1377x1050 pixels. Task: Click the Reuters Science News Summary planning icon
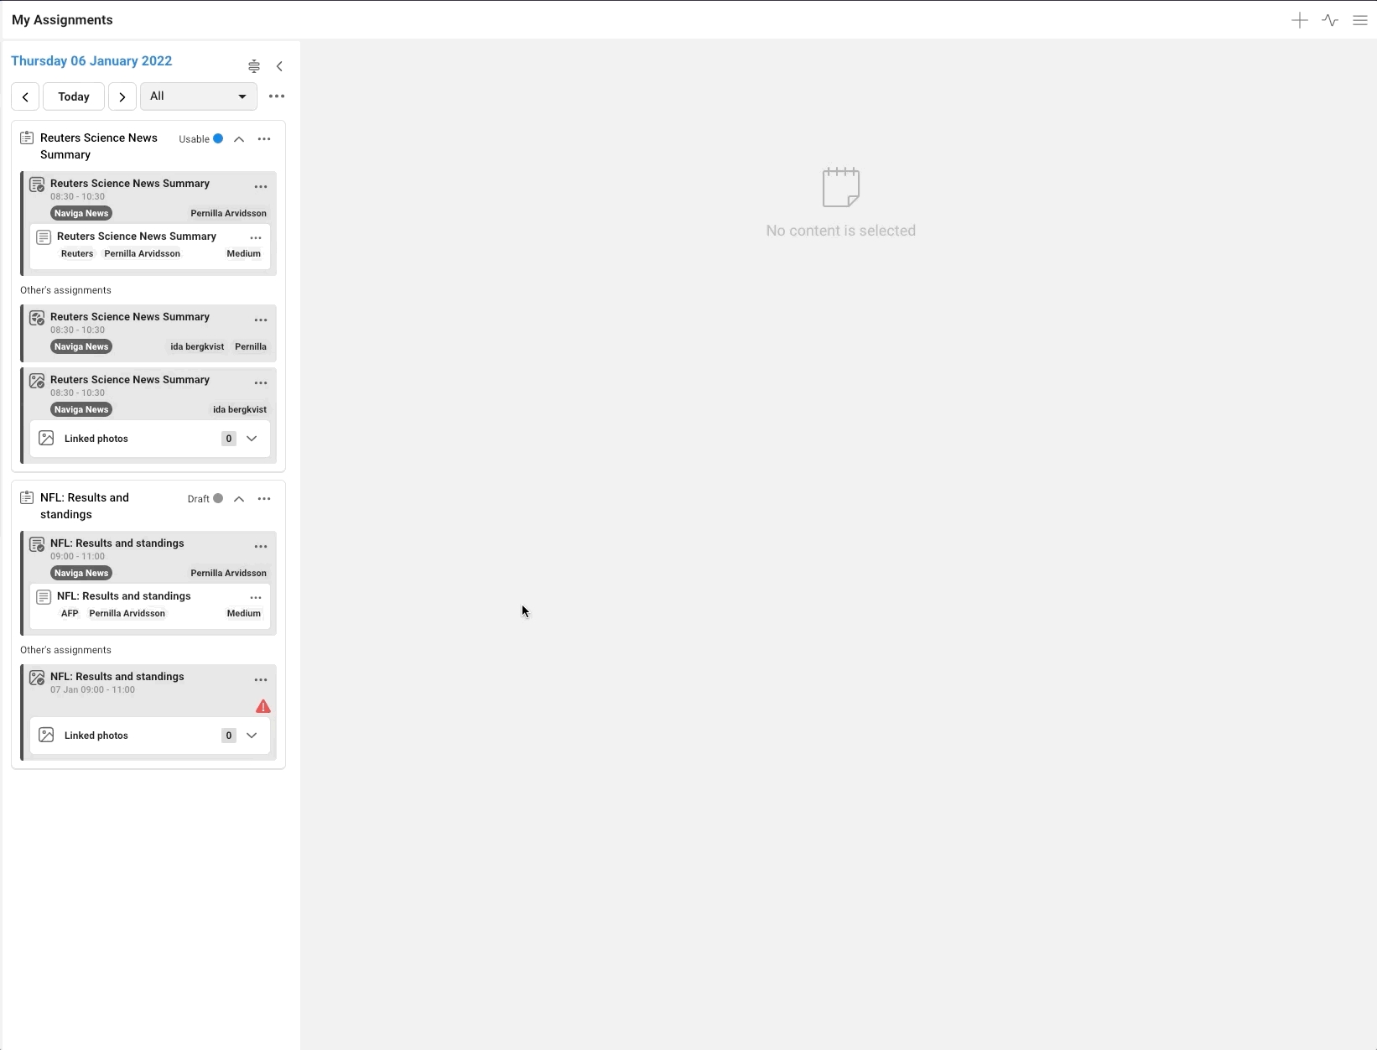point(27,138)
